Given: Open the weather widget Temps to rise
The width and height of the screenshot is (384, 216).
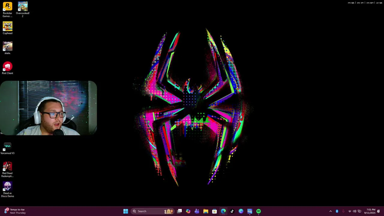Looking at the screenshot, I should (x=15, y=211).
